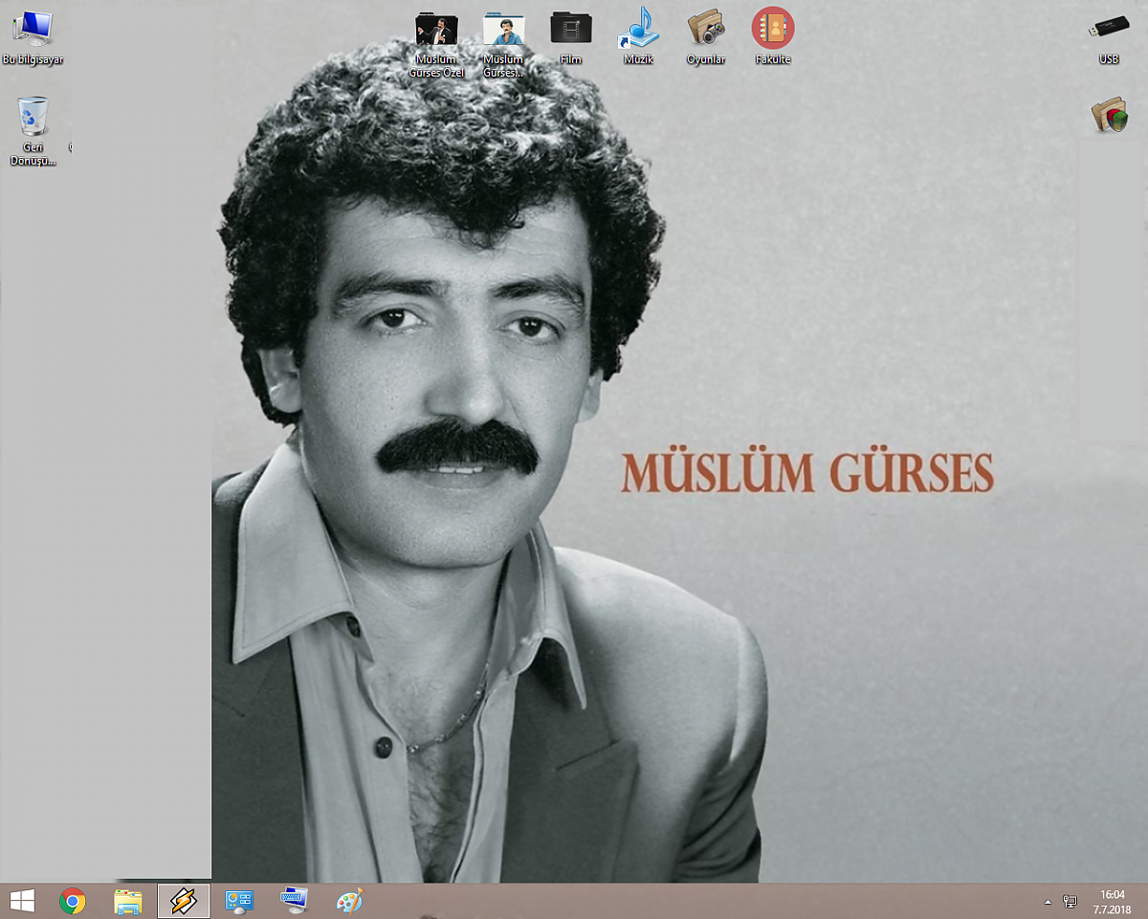Show hidden system tray icons
The height and width of the screenshot is (919, 1148).
point(1048,902)
